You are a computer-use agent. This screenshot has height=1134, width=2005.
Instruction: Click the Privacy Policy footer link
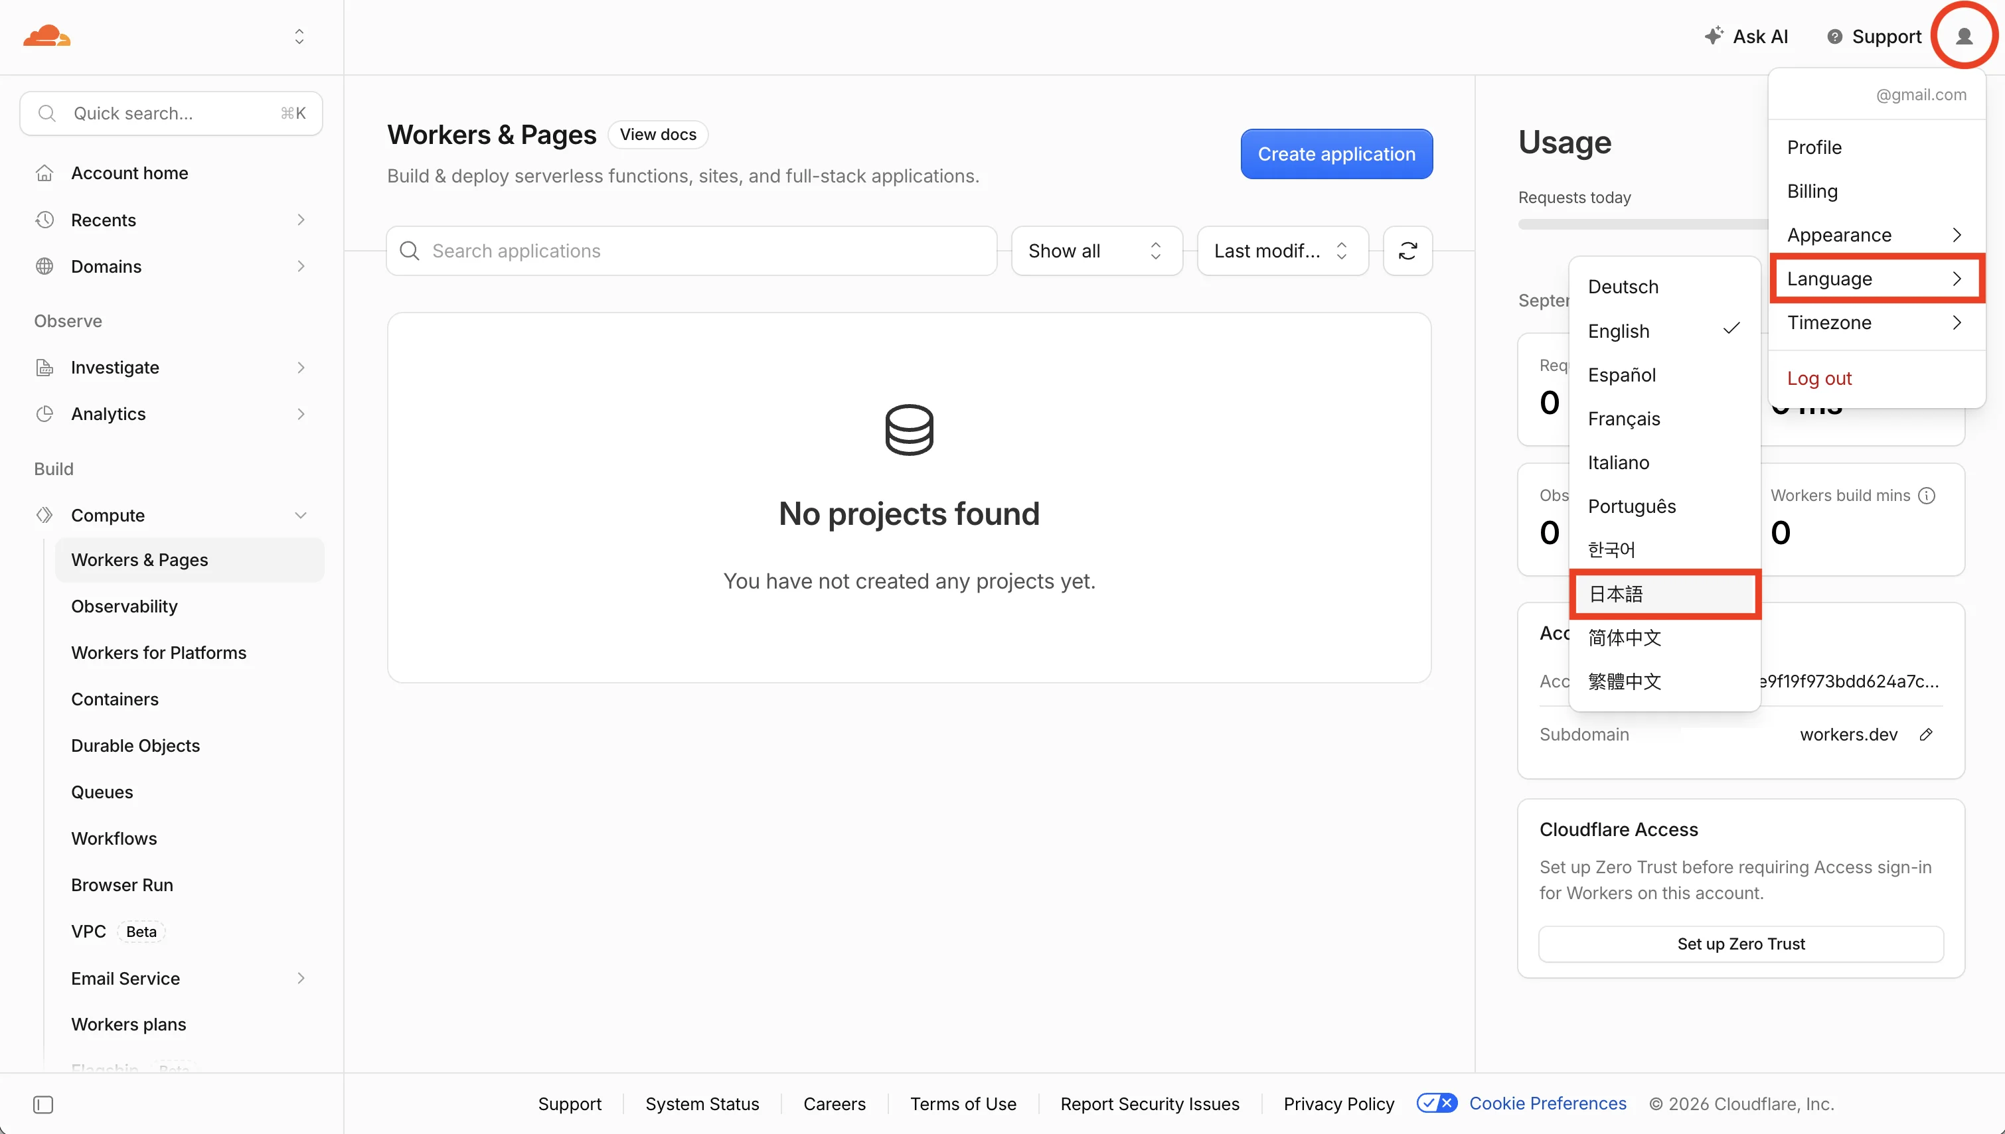(1338, 1103)
